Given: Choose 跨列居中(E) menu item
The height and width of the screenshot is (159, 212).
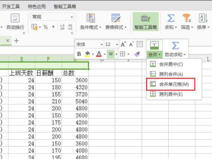Looking at the screenshot, I should 174,94.
